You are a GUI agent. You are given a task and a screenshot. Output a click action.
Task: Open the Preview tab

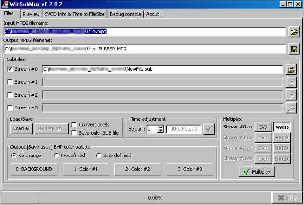[31, 14]
